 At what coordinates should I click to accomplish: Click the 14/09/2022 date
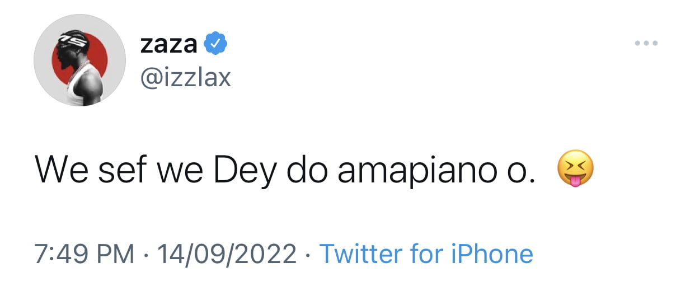(x=227, y=254)
